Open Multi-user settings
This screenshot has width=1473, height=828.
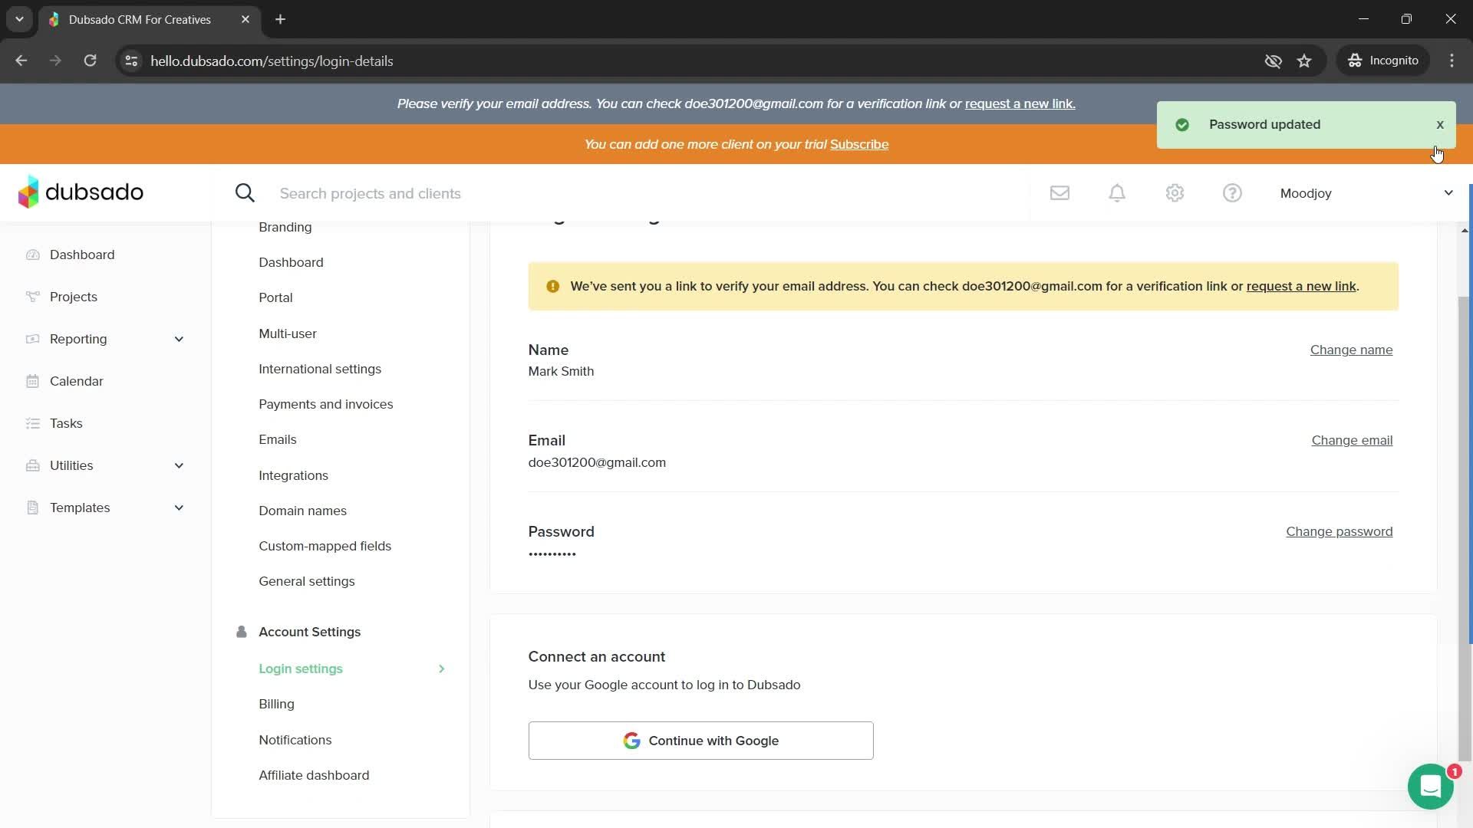[288, 333]
